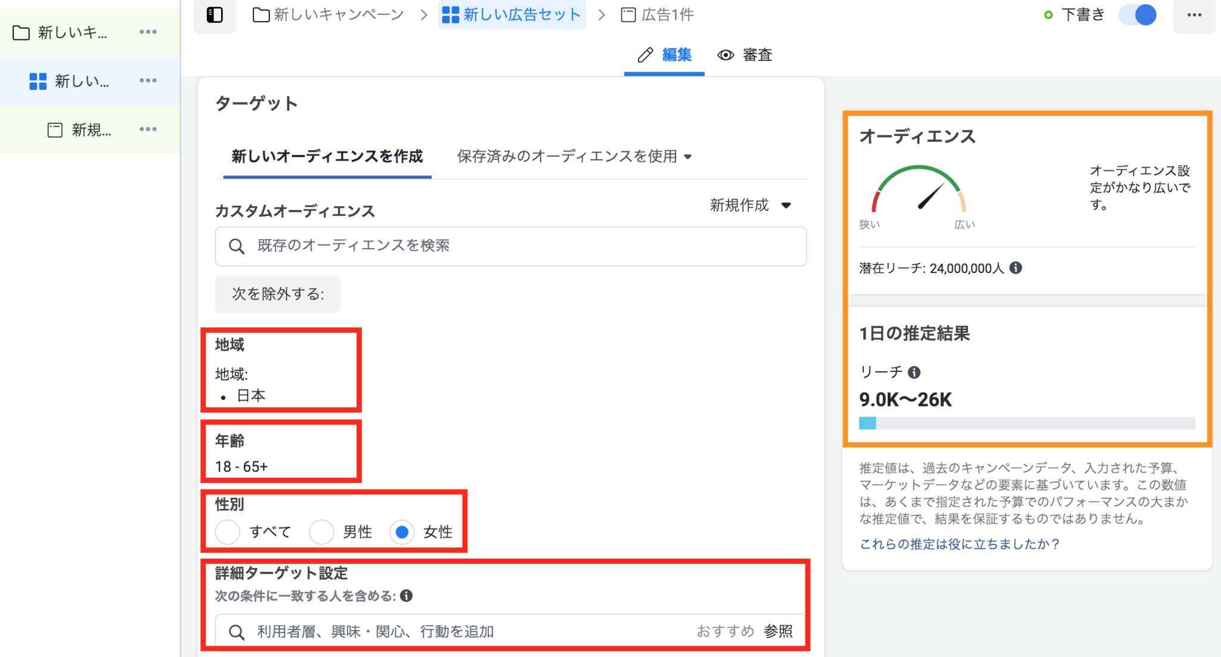
Task: Click the pencil icon of 編集 tab
Action: [645, 55]
